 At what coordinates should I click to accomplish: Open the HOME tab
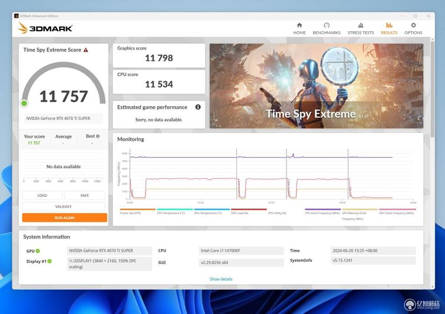point(299,29)
